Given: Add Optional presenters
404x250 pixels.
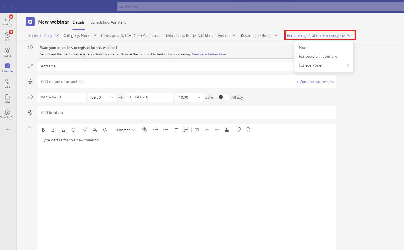Looking at the screenshot, I should click(315, 82).
